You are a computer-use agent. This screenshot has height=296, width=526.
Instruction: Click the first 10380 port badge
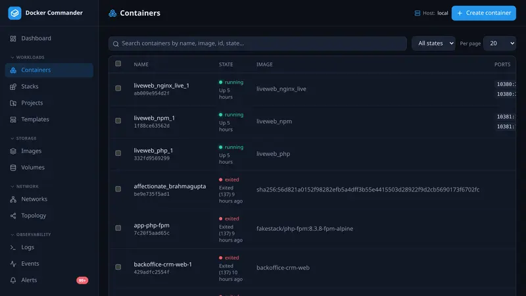506,84
